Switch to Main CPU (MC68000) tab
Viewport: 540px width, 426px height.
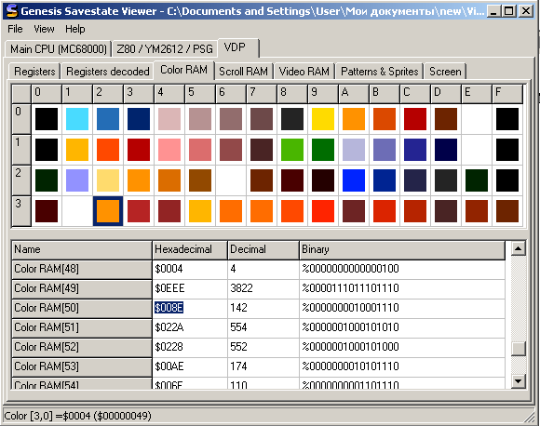point(59,49)
